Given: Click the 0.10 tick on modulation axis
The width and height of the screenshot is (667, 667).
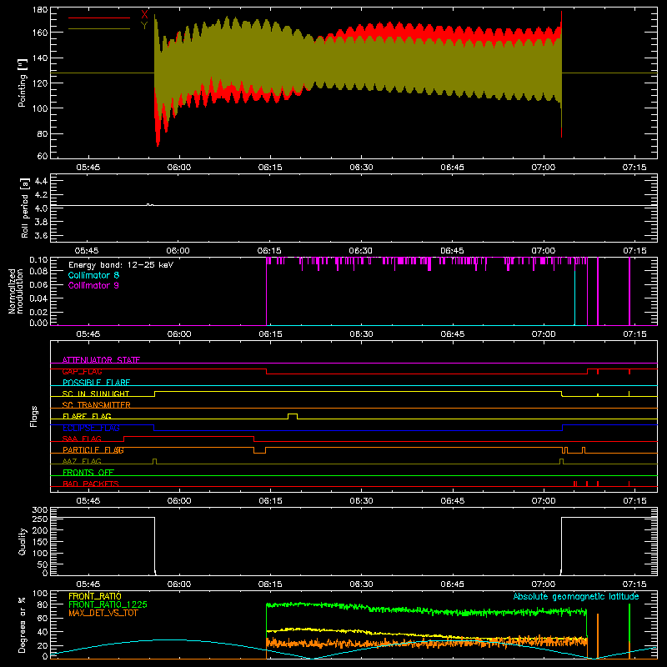Looking at the screenshot, I should (x=38, y=260).
